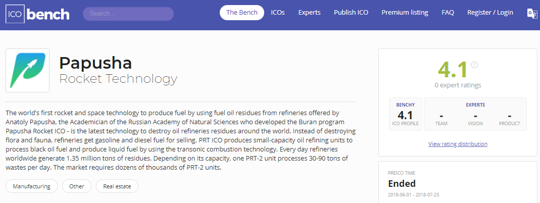Image resolution: width=540 pixels, height=203 pixels.
Task: Click Register / Login
Action: [490, 13]
